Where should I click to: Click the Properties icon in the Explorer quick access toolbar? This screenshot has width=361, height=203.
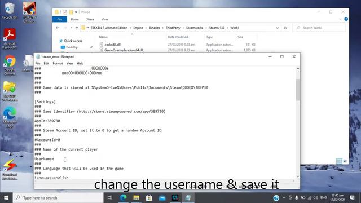(65, 12)
